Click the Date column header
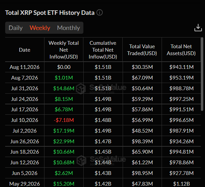The width and height of the screenshot is (205, 187). coord(24,50)
